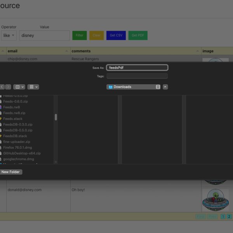Screen dimensions: 233x233
Task: Select GitHubDesktop-x64.zip in the list
Action: [22, 153]
